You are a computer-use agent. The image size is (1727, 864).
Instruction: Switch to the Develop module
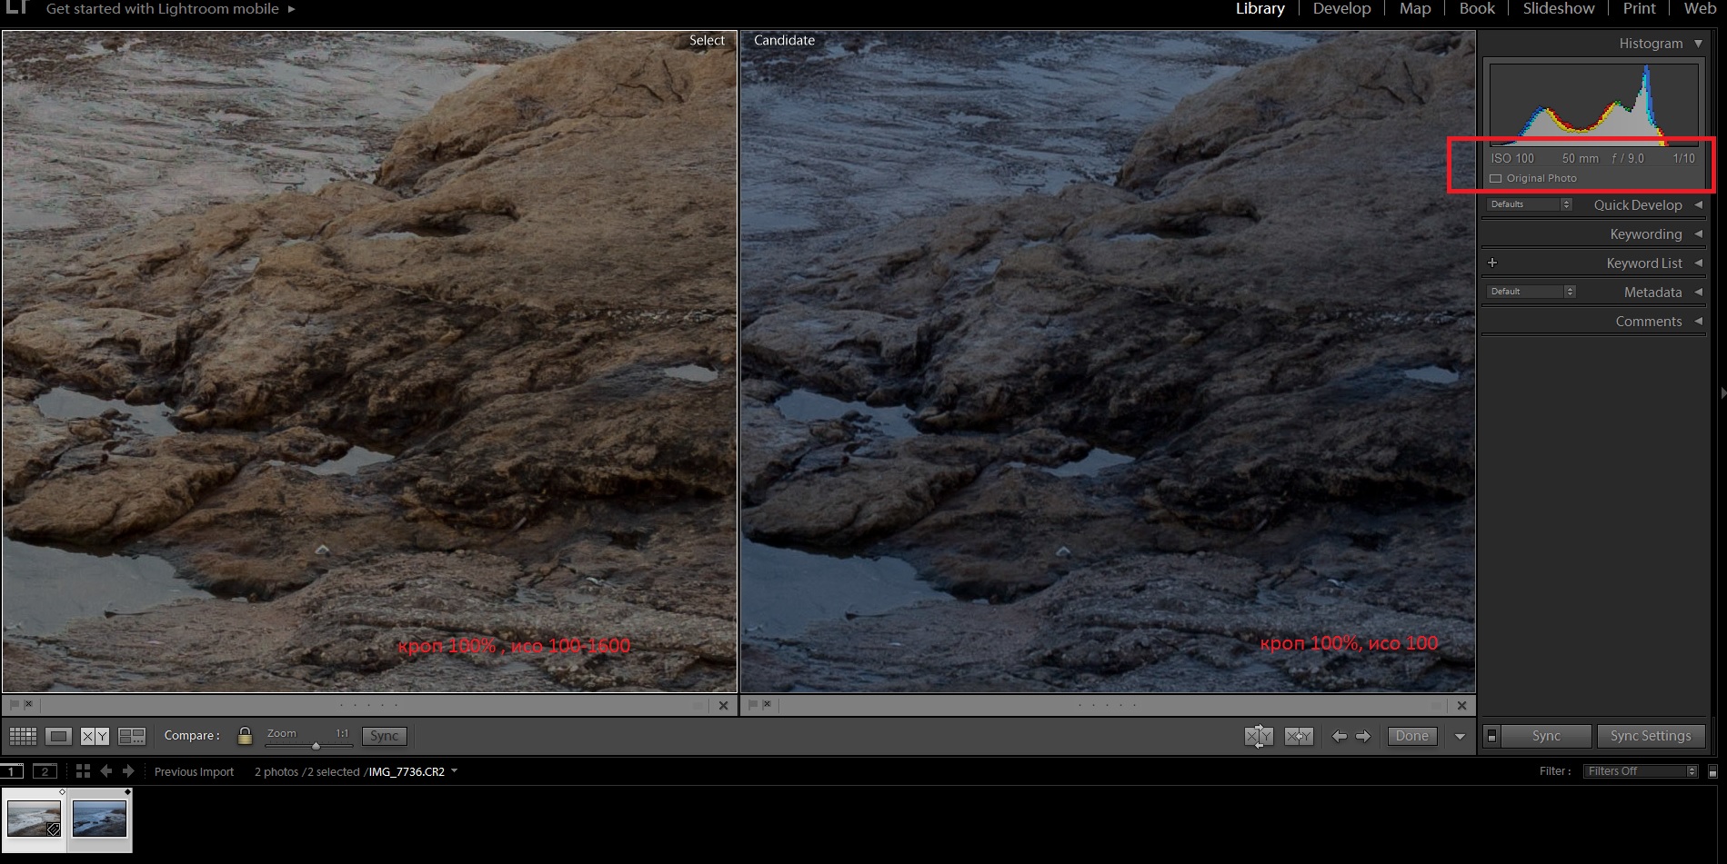(x=1341, y=9)
